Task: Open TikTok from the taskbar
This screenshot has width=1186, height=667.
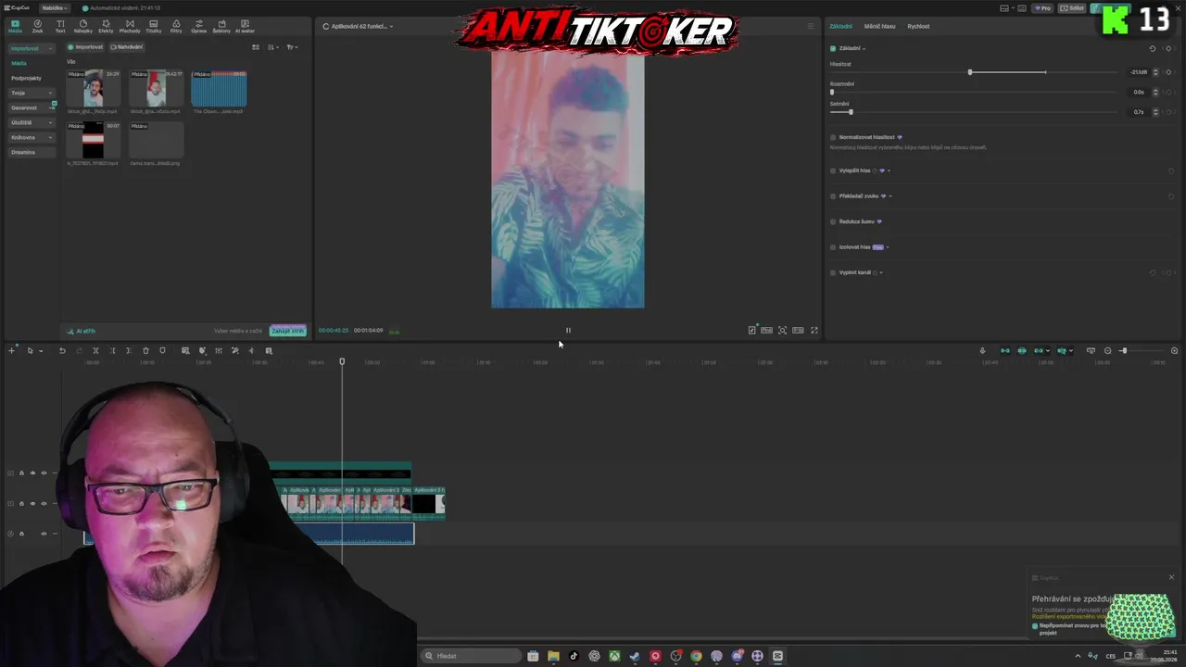Action: coord(574,656)
